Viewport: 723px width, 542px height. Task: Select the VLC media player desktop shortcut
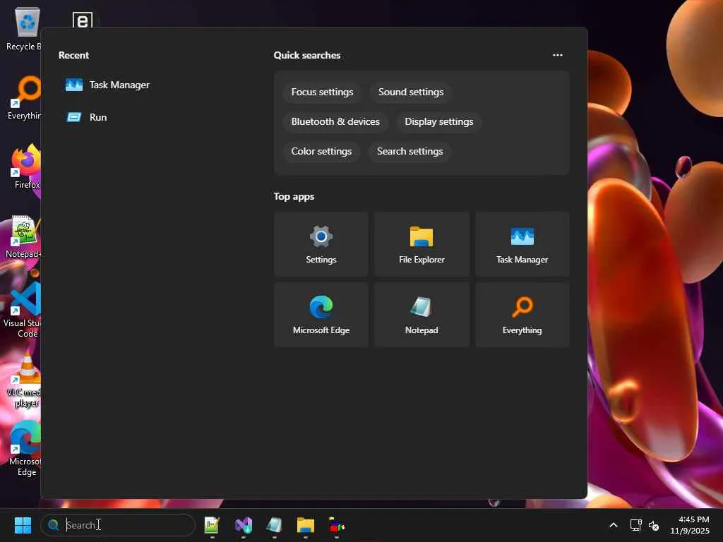[x=24, y=380]
